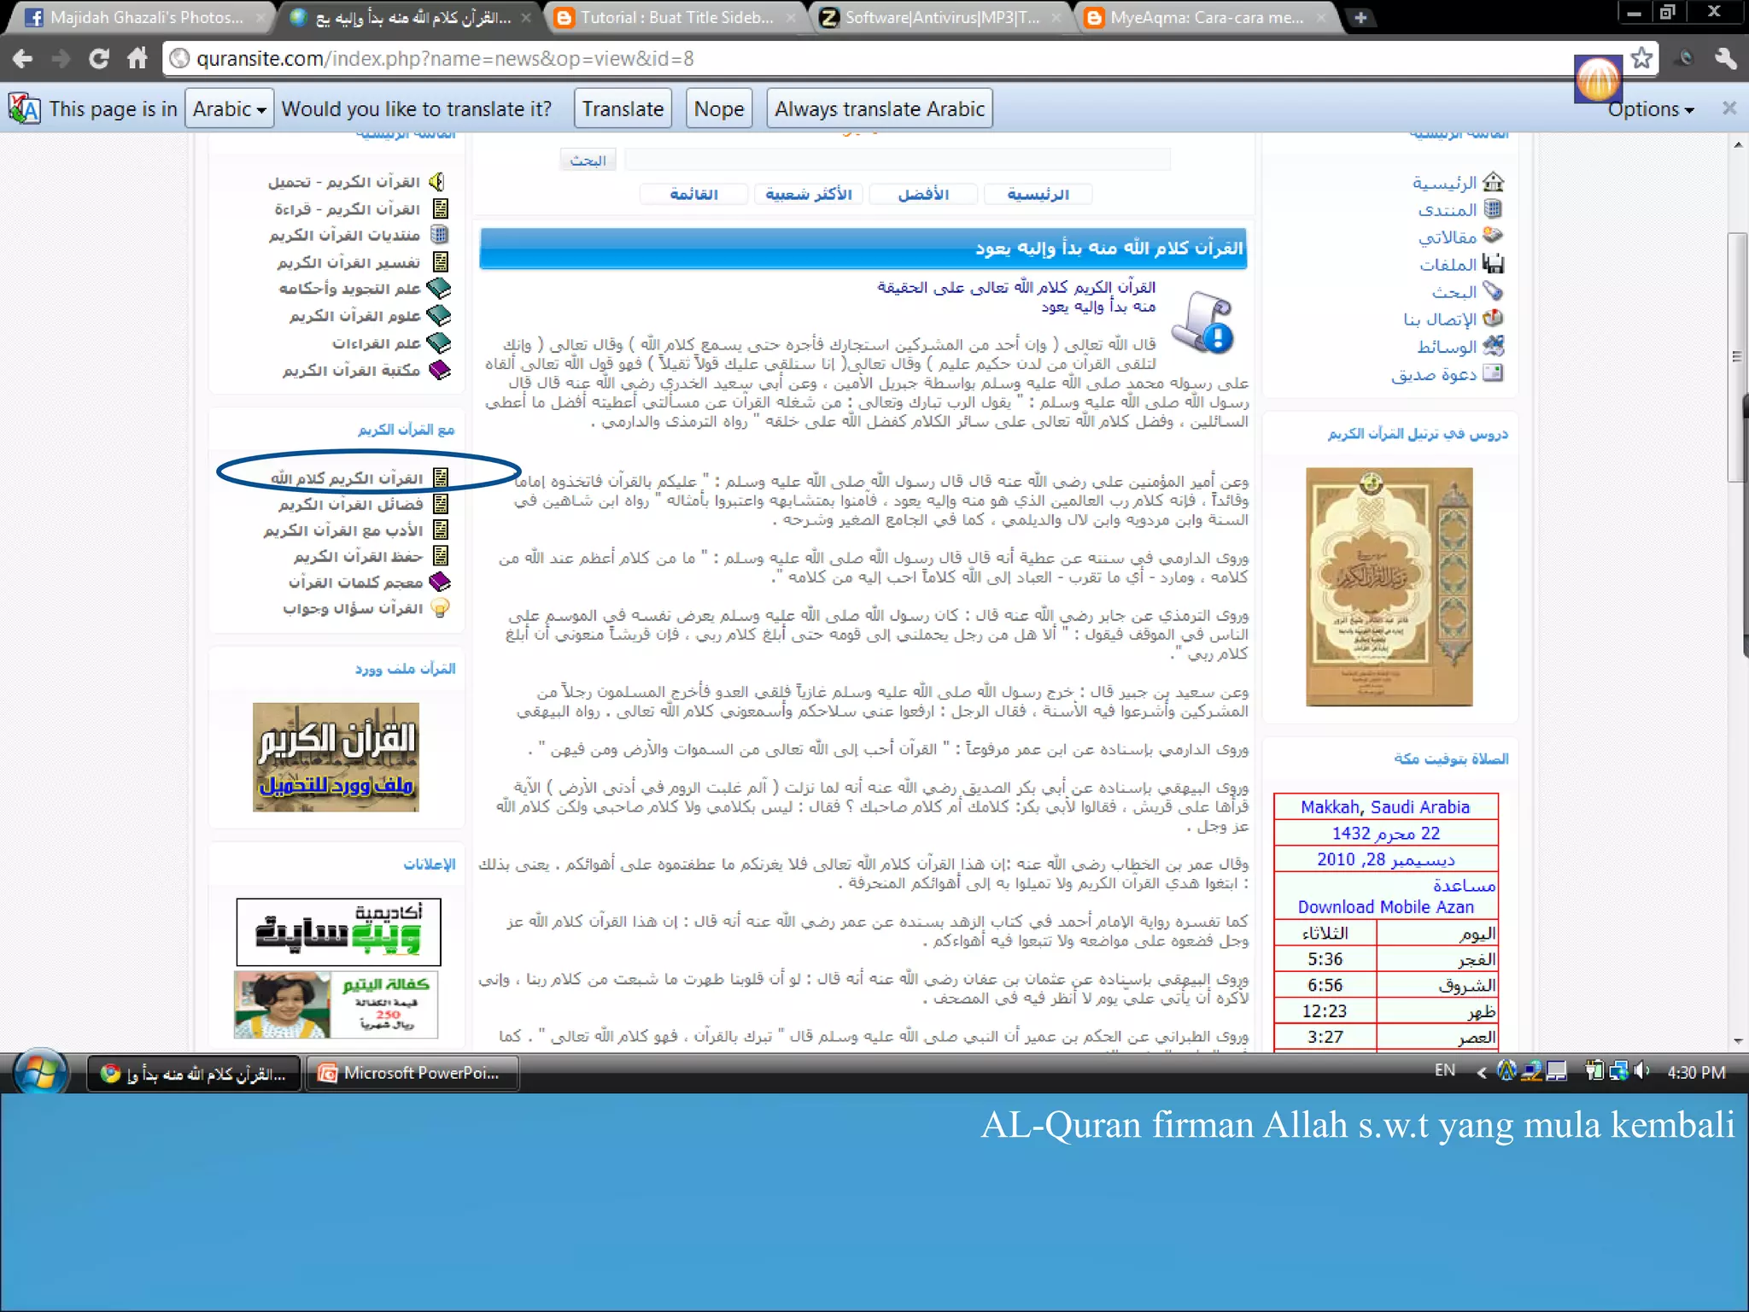Open link القرآن الكريم كلام الله
This screenshot has height=1312, width=1749.
[x=347, y=478]
